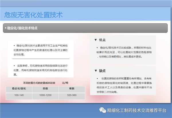Click the 焚烧 table column header
Viewport: 172px width, 118px height.
point(45,89)
